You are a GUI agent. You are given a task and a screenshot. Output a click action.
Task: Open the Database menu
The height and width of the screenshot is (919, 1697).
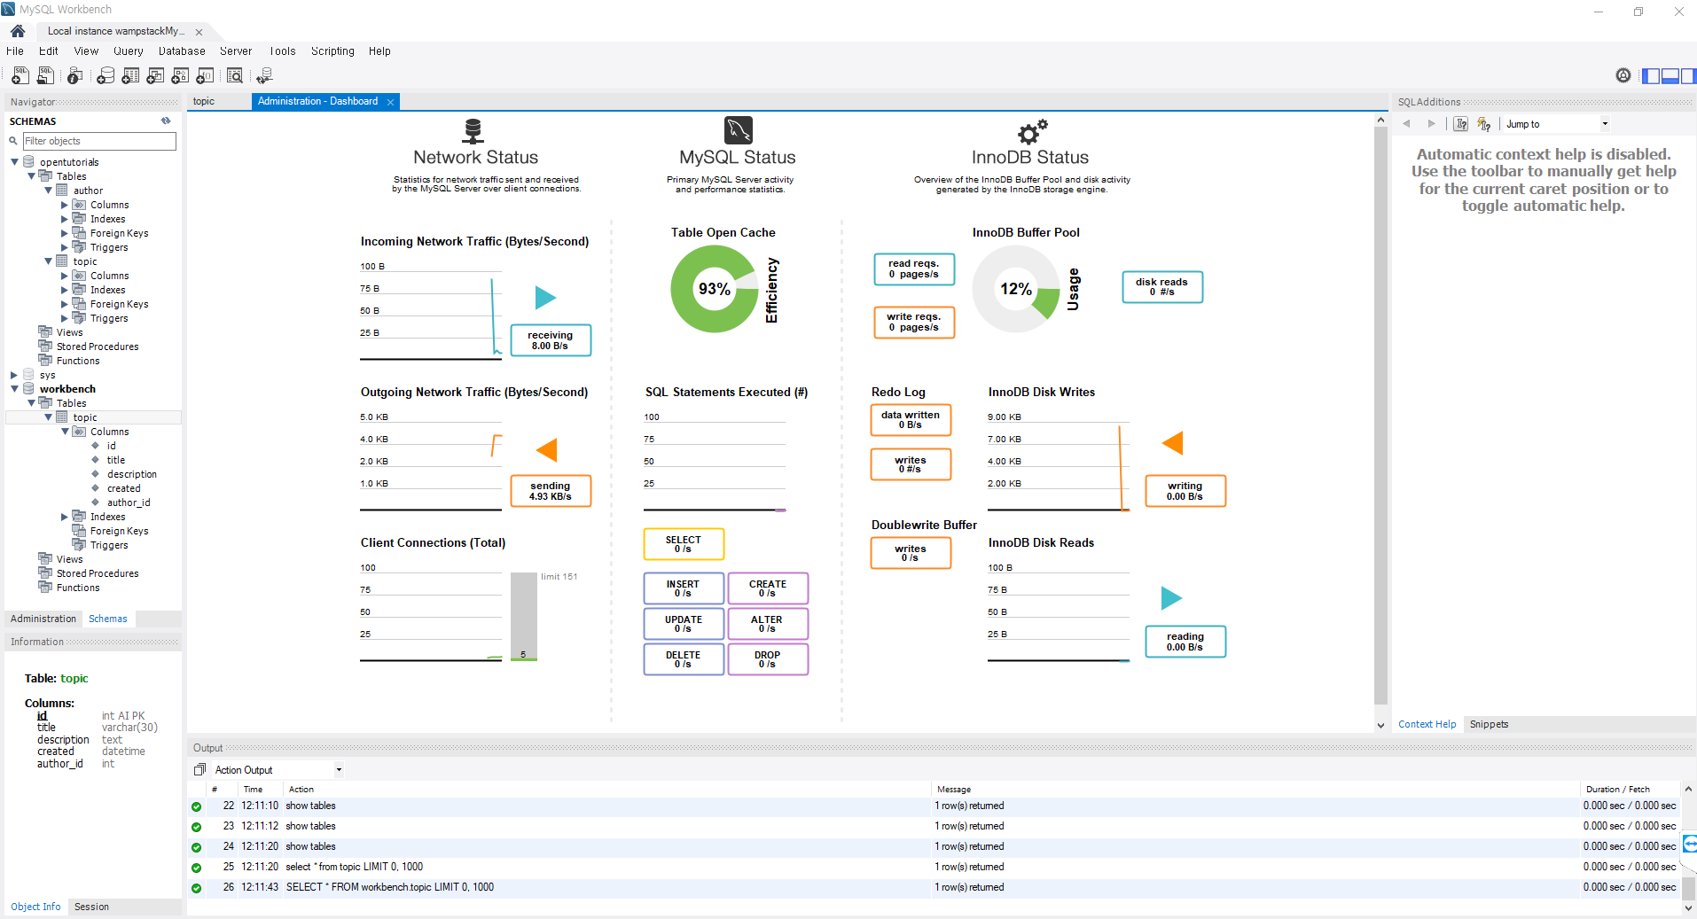(182, 51)
